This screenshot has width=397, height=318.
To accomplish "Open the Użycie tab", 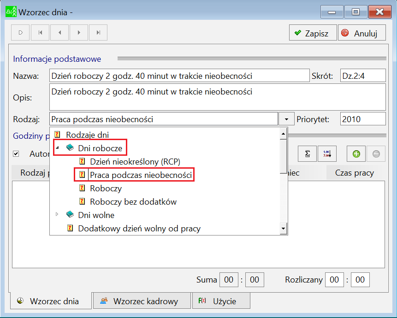I will [221, 301].
